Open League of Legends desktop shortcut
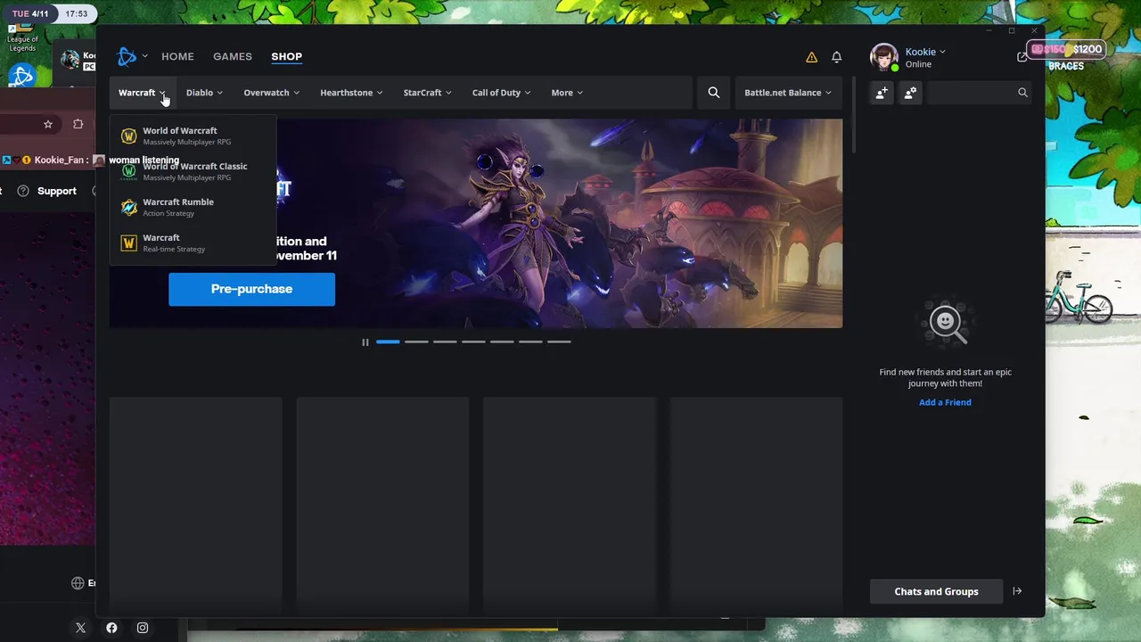The image size is (1141, 642). coord(22,39)
